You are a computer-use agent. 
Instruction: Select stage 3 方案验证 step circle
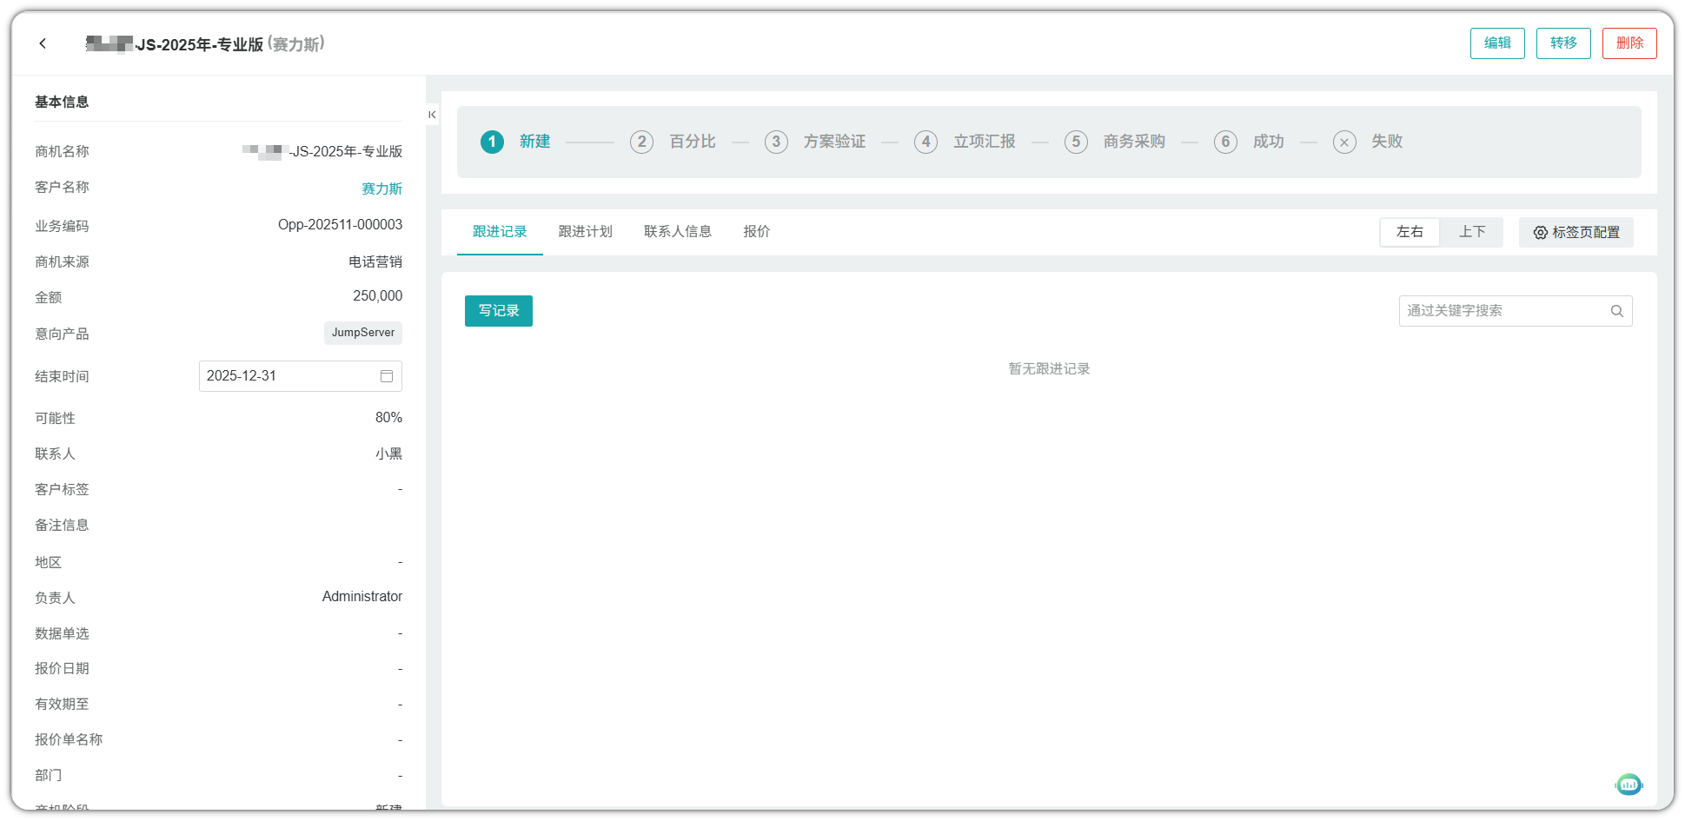tap(776, 142)
